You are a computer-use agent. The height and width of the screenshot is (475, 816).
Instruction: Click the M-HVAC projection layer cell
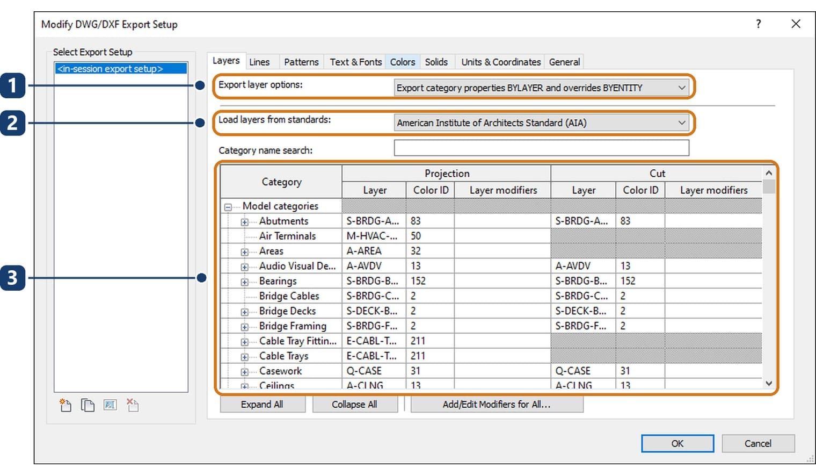tap(374, 236)
